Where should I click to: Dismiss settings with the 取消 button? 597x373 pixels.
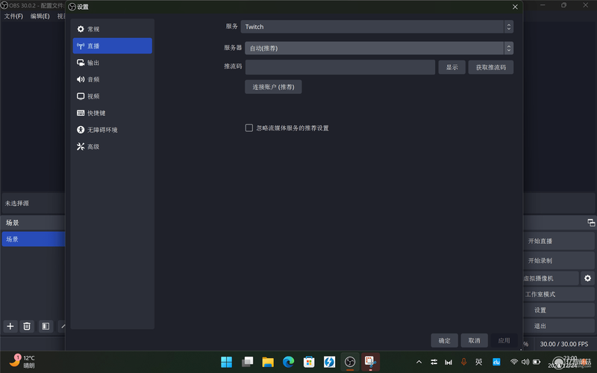point(474,340)
